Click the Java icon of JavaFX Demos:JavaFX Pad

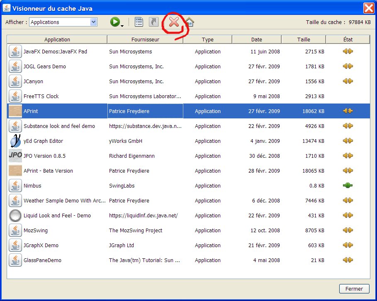click(15, 51)
